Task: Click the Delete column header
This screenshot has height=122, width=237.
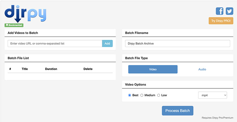Action: pos(88,69)
